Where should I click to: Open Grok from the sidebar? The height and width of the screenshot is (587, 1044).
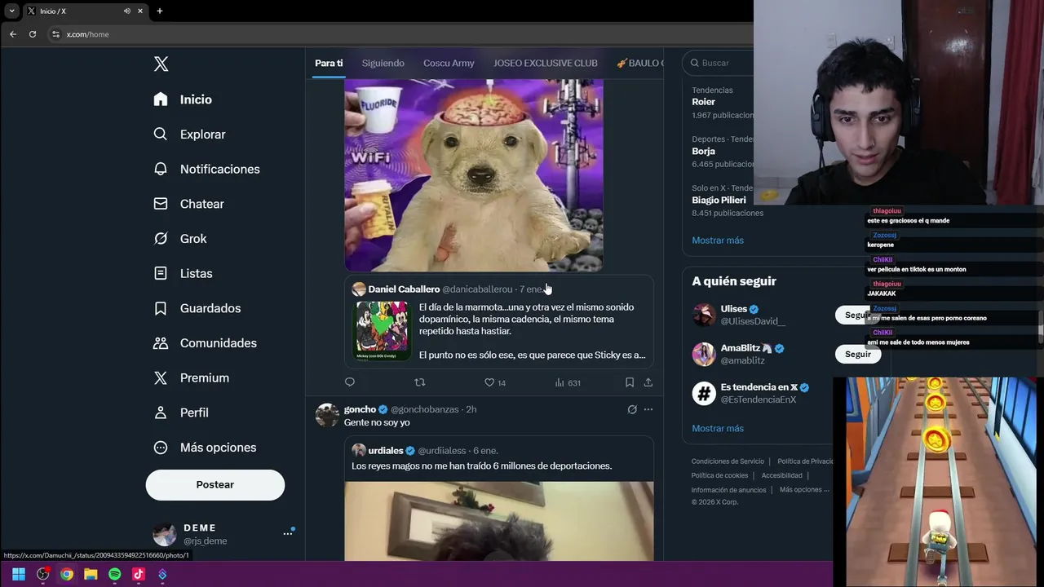click(180, 239)
